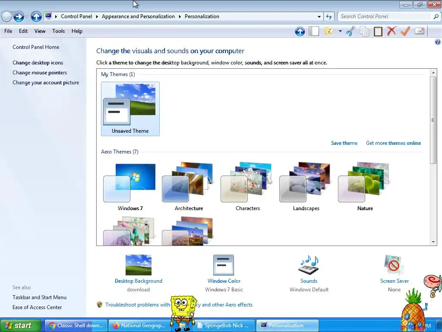Click the start button
442x332 pixels.
pos(21,325)
